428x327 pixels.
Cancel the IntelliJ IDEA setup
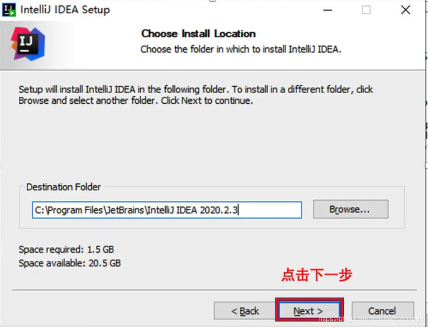[x=383, y=311]
